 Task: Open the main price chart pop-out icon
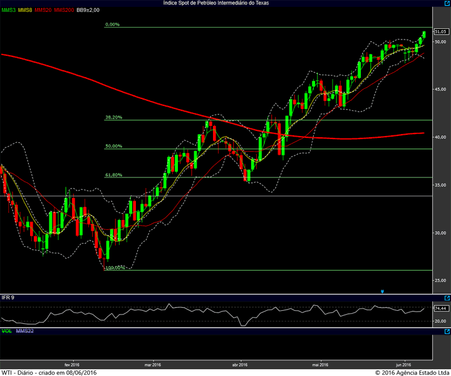[x=447, y=4]
